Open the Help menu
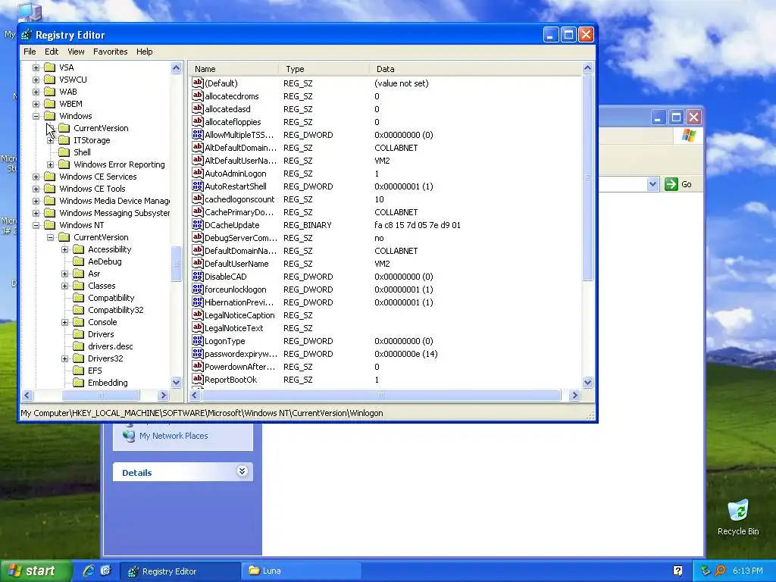Viewport: 776px width, 582px height. click(x=145, y=52)
